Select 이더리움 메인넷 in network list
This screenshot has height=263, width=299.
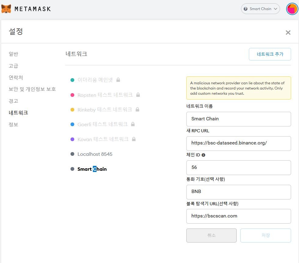click(95, 80)
